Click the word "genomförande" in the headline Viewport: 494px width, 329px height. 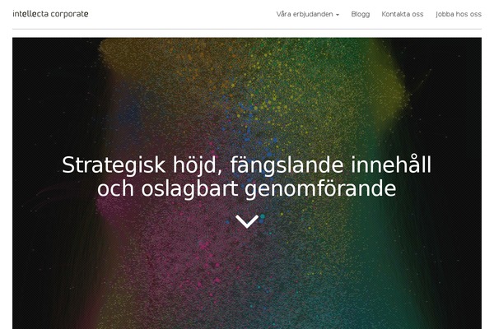(320, 190)
